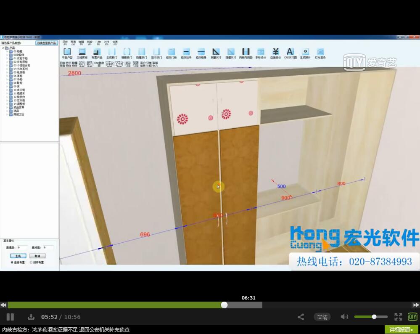Switch to 三维房间 3D room view
The width and height of the screenshot is (420, 334).
click(x=82, y=53)
